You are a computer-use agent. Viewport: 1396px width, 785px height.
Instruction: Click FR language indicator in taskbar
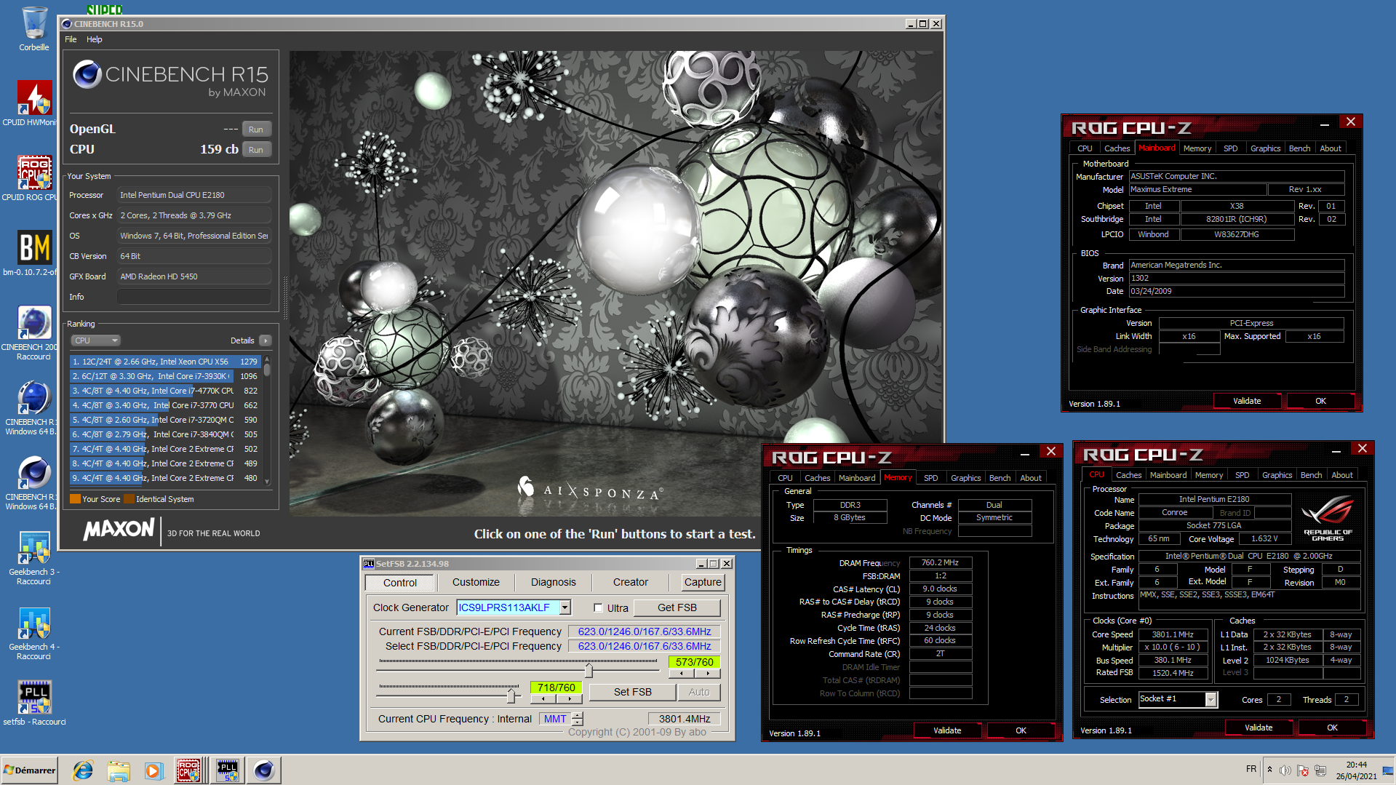point(1251,769)
